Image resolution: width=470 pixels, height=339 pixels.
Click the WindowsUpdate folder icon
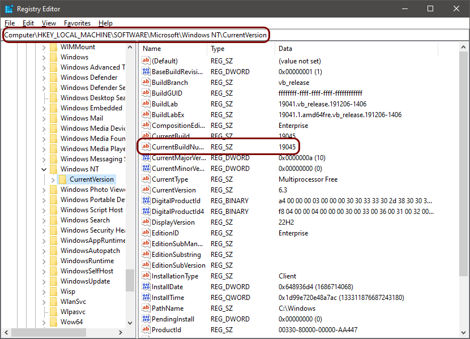pyautogui.click(x=53, y=281)
